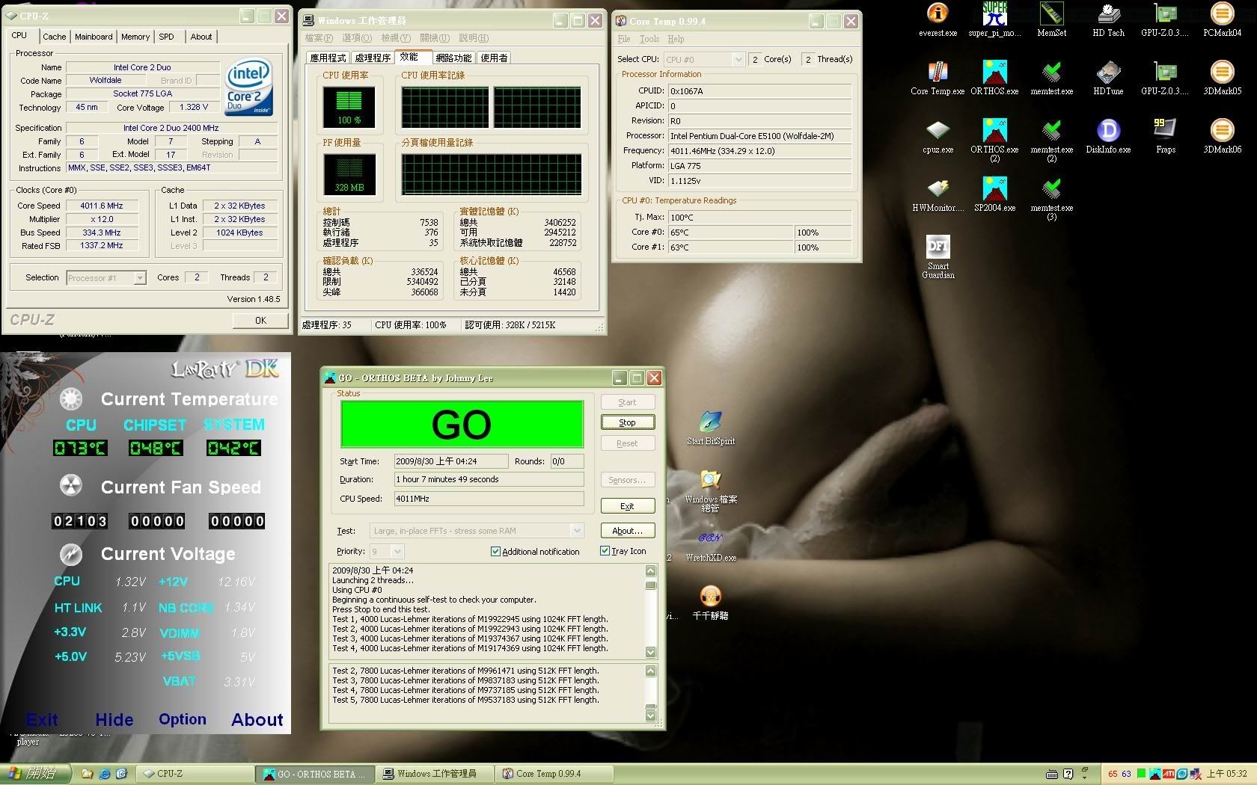Click the upper ORTHOS log scrollbar
The height and width of the screenshot is (785, 1257).
pos(650,612)
